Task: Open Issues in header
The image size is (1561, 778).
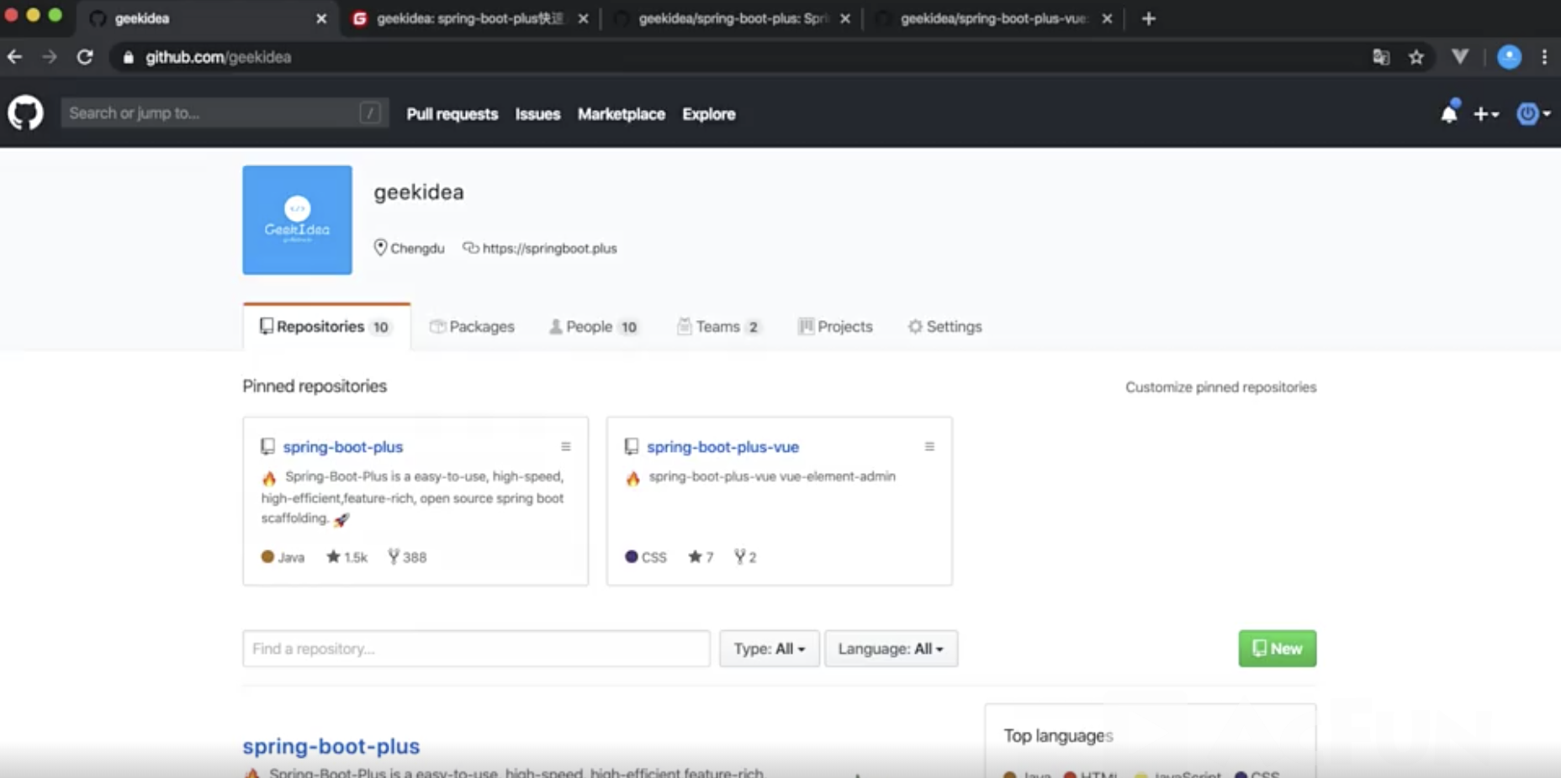Action: pos(537,114)
